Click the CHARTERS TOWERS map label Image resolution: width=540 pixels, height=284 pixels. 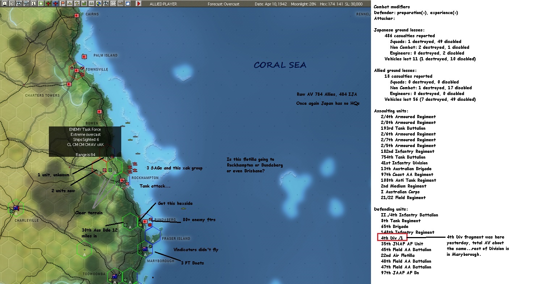click(42, 95)
